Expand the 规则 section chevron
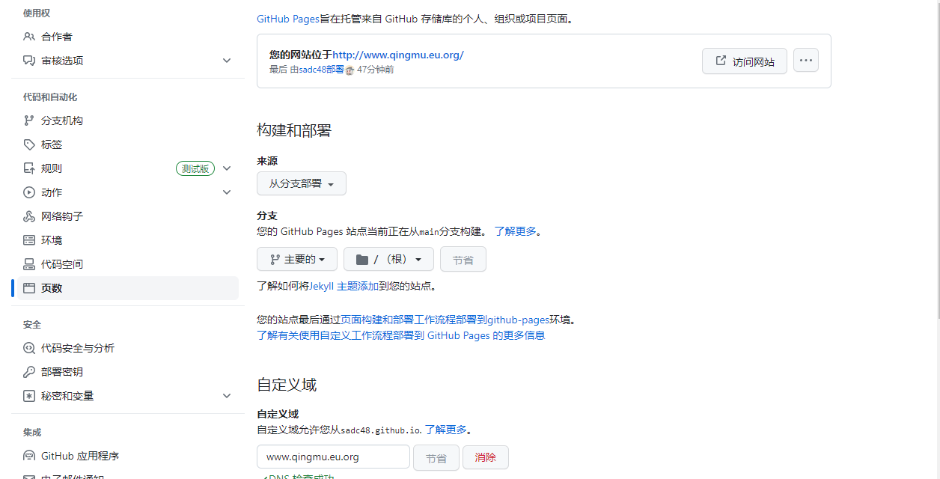The width and height of the screenshot is (940, 479). coord(227,168)
